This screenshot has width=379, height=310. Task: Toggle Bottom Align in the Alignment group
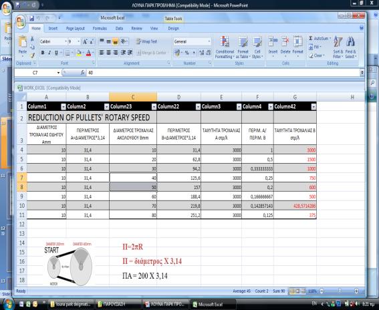pyautogui.click(x=115, y=41)
